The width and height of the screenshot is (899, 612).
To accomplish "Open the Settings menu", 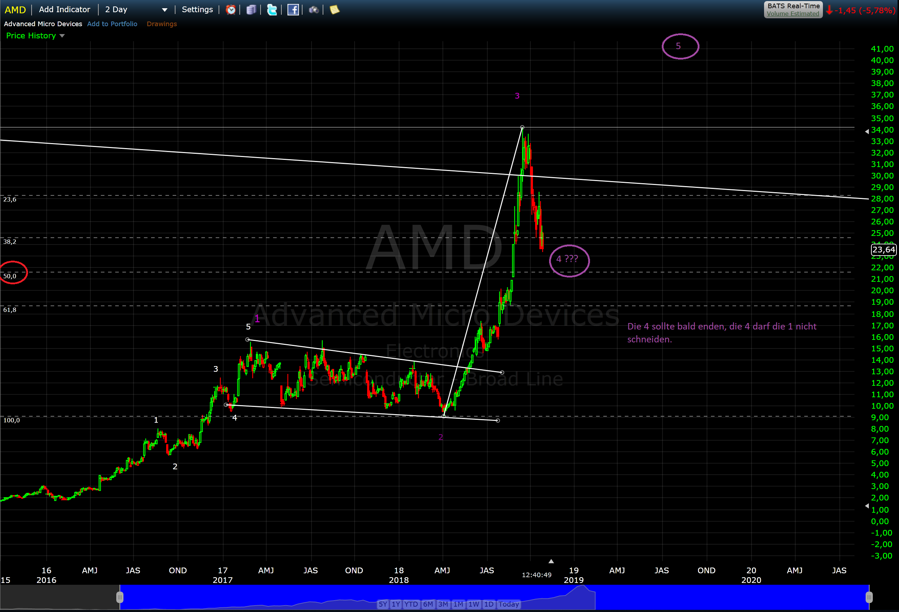I will tap(197, 10).
